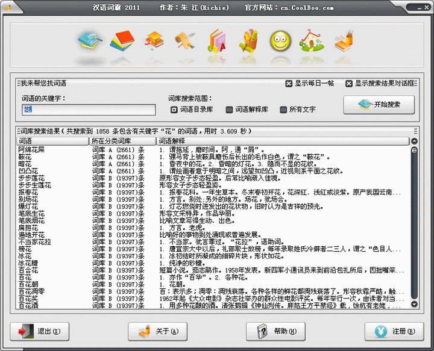Select the 词语目录库 search scope
This screenshot has width=434, height=351.
(x=192, y=110)
